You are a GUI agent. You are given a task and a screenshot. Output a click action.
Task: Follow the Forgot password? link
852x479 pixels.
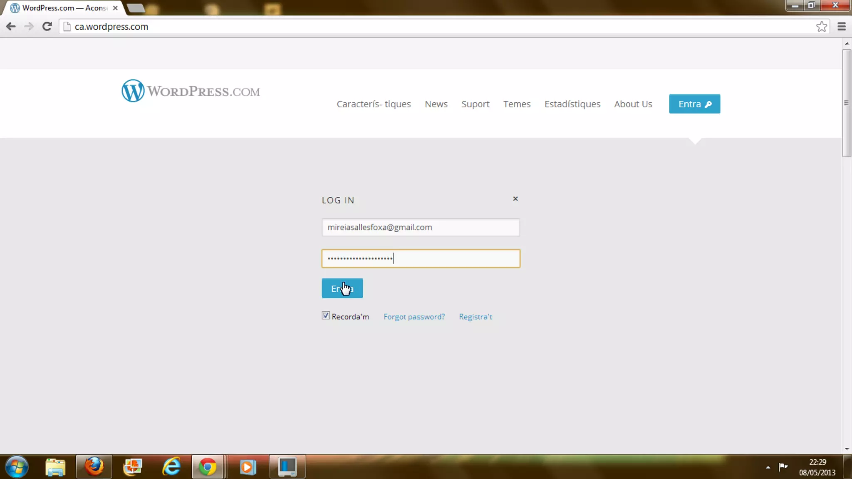414,317
